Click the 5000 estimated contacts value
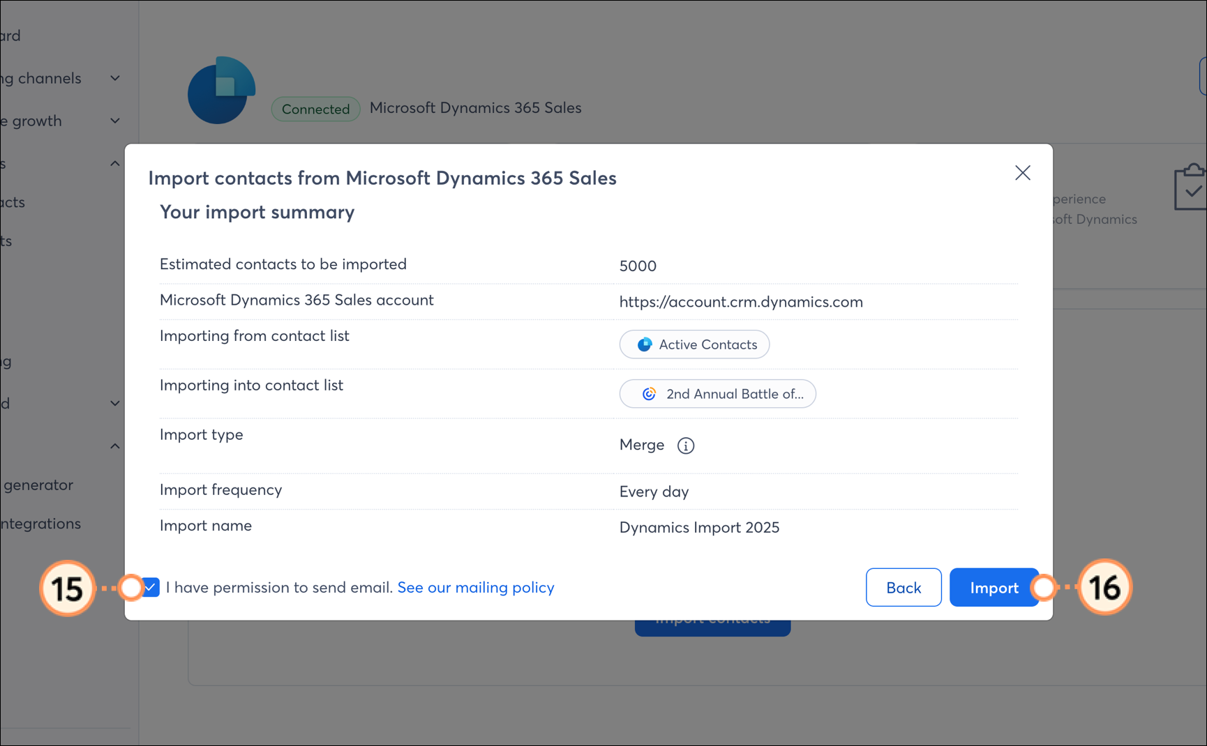The image size is (1207, 746). [x=638, y=266]
